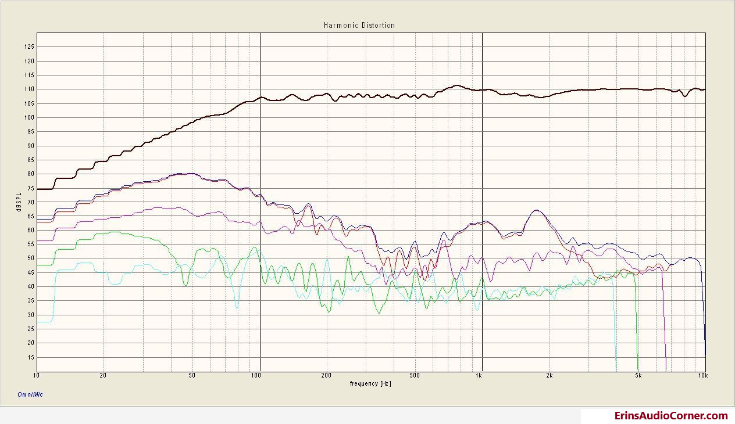Click the OmniMic label below the chart
The width and height of the screenshot is (735, 424).
pos(30,395)
